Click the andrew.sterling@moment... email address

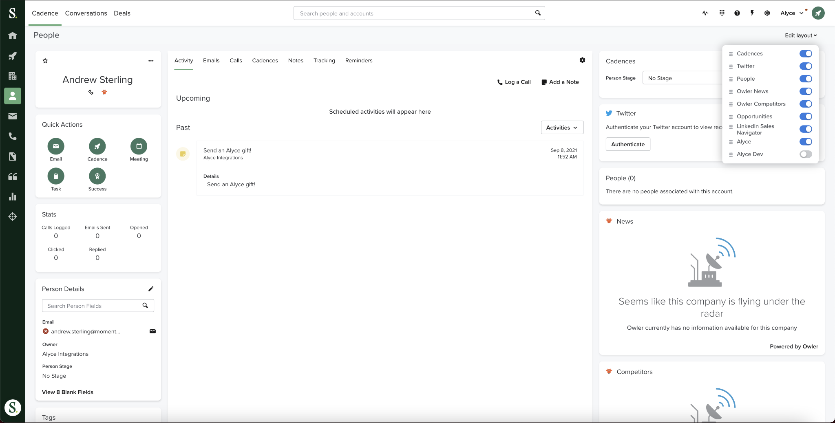pyautogui.click(x=85, y=331)
